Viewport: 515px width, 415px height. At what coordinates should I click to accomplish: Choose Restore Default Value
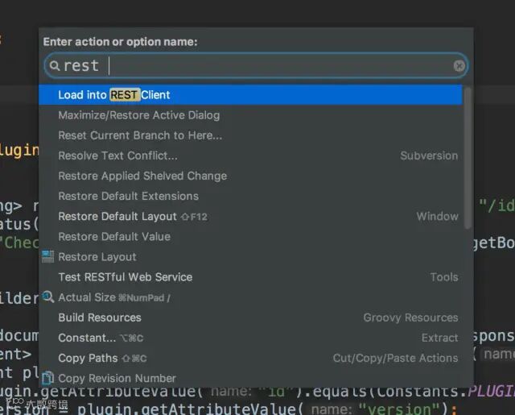250,236
